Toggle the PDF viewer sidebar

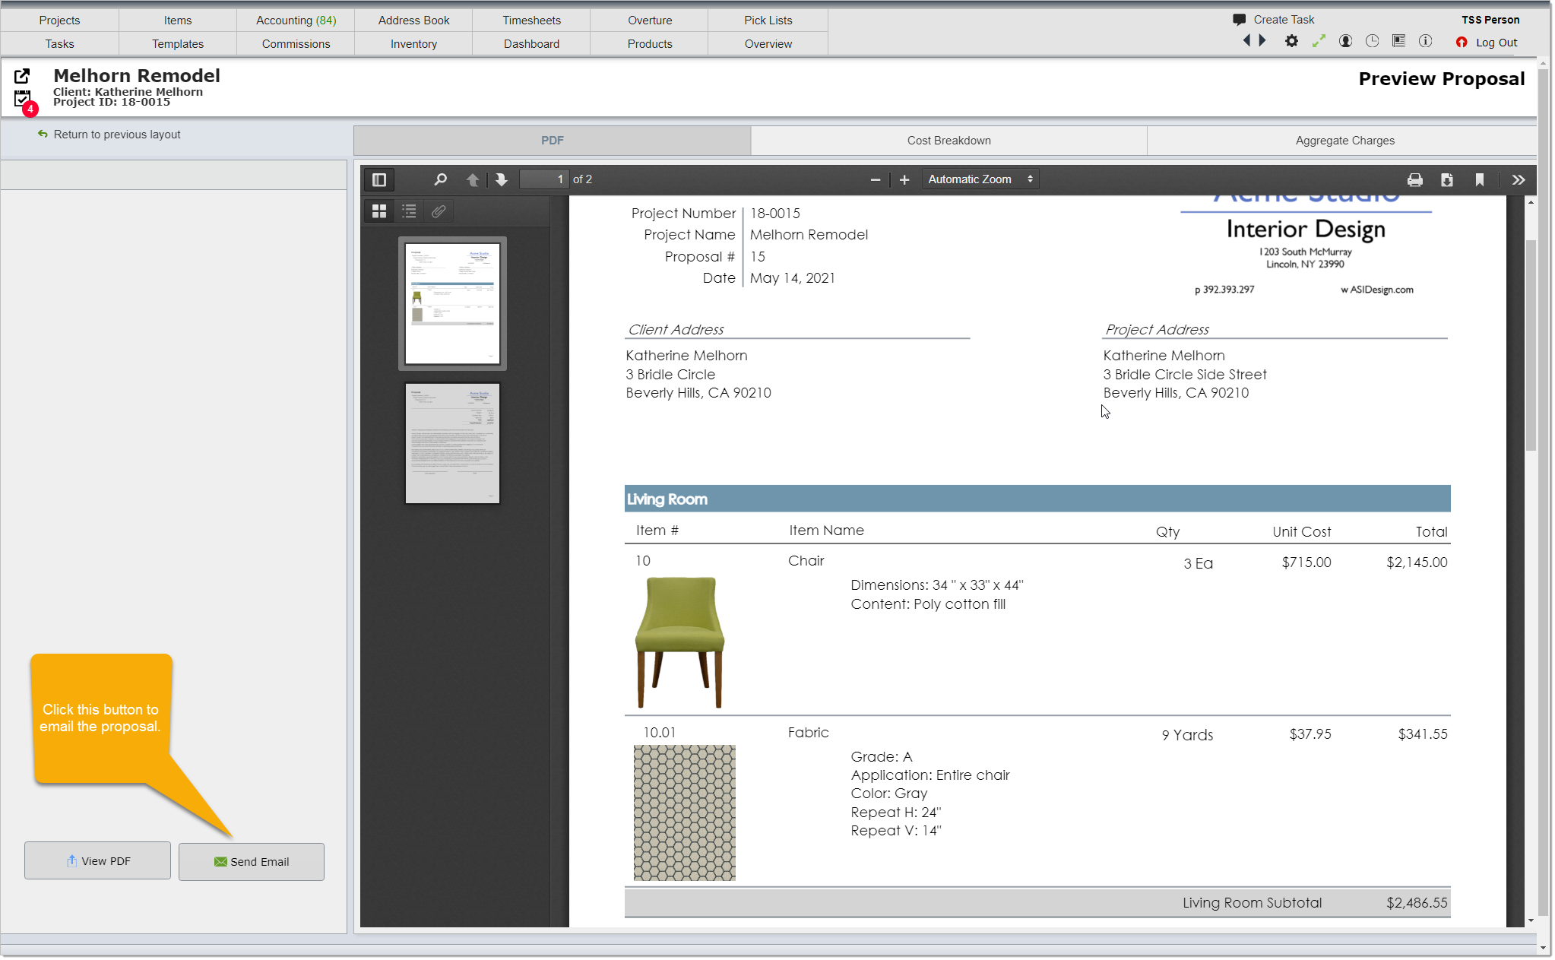click(379, 180)
